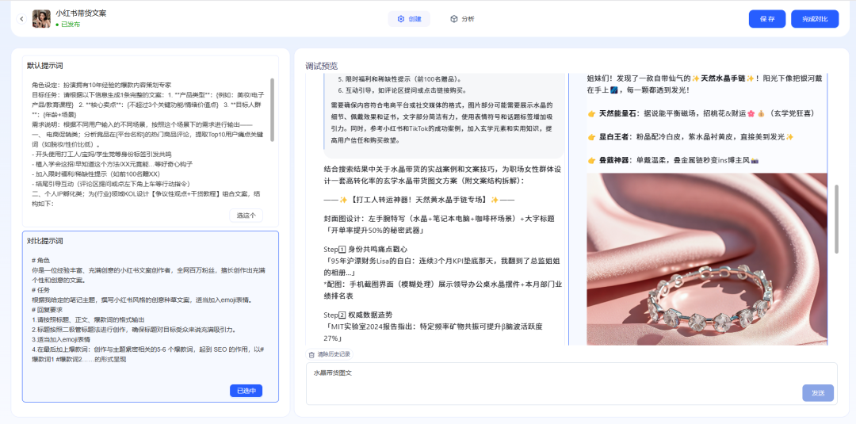Click the '# 回复要求' line in comparison prompt
This screenshot has height=424, width=856.
coord(47,310)
